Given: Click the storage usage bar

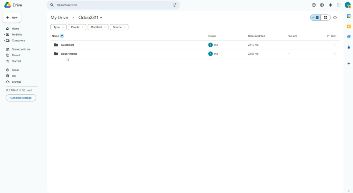Looking at the screenshot, I should 22,87.
